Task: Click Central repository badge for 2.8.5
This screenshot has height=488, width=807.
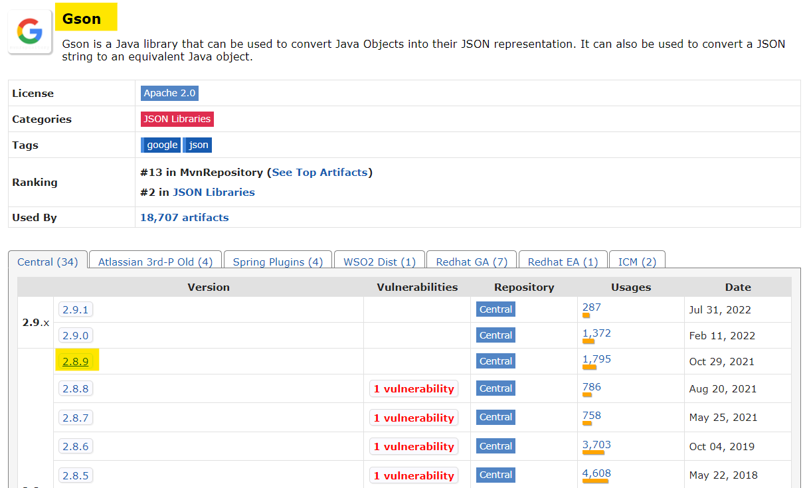Action: 495,475
